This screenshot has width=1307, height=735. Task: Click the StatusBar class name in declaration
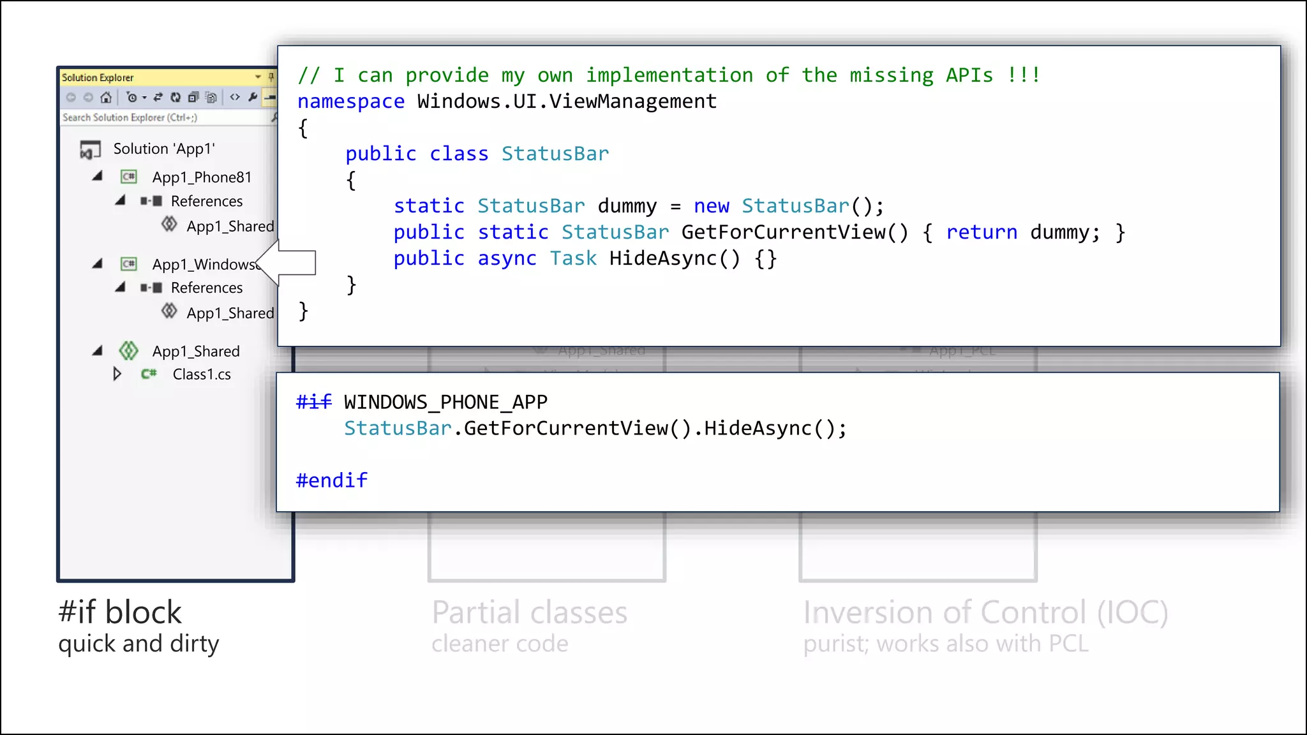click(555, 154)
